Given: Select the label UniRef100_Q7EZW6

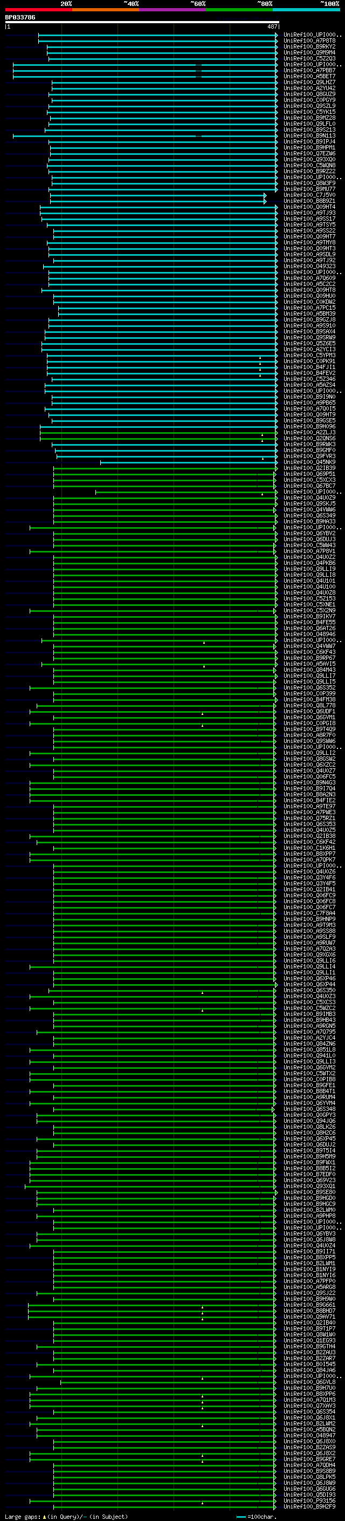Looking at the screenshot, I should [x=309, y=154].
